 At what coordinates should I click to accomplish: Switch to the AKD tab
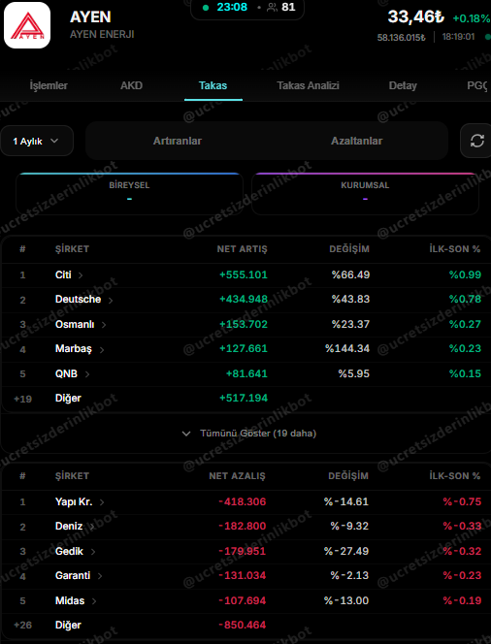[131, 85]
